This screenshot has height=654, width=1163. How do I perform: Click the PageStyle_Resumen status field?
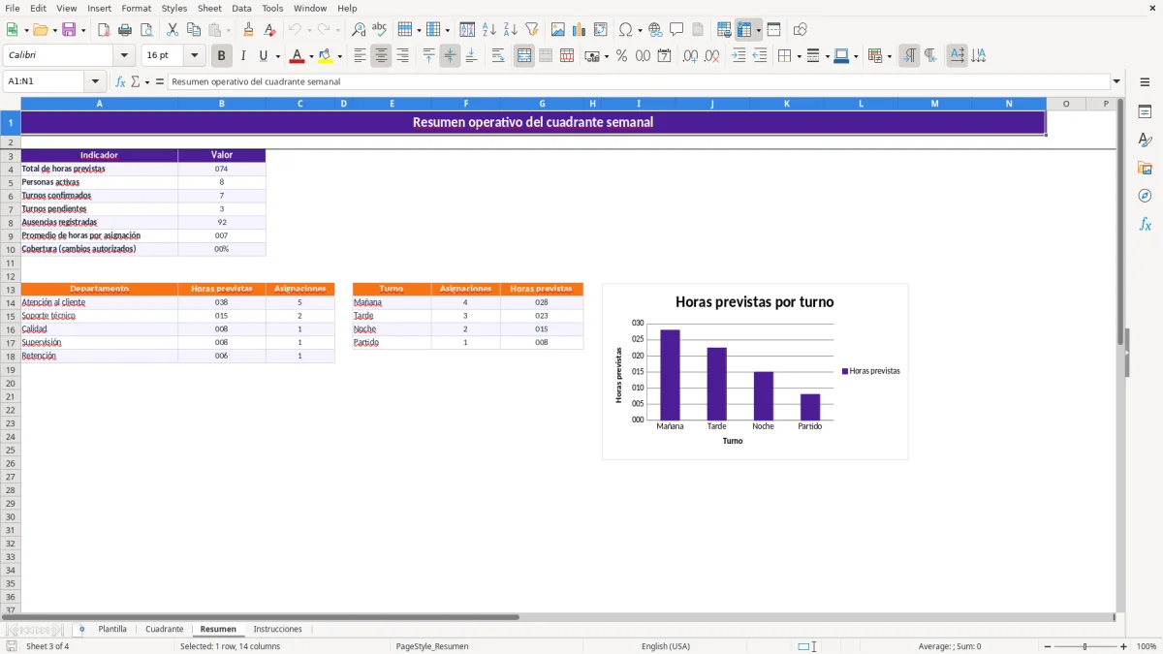[x=432, y=646]
